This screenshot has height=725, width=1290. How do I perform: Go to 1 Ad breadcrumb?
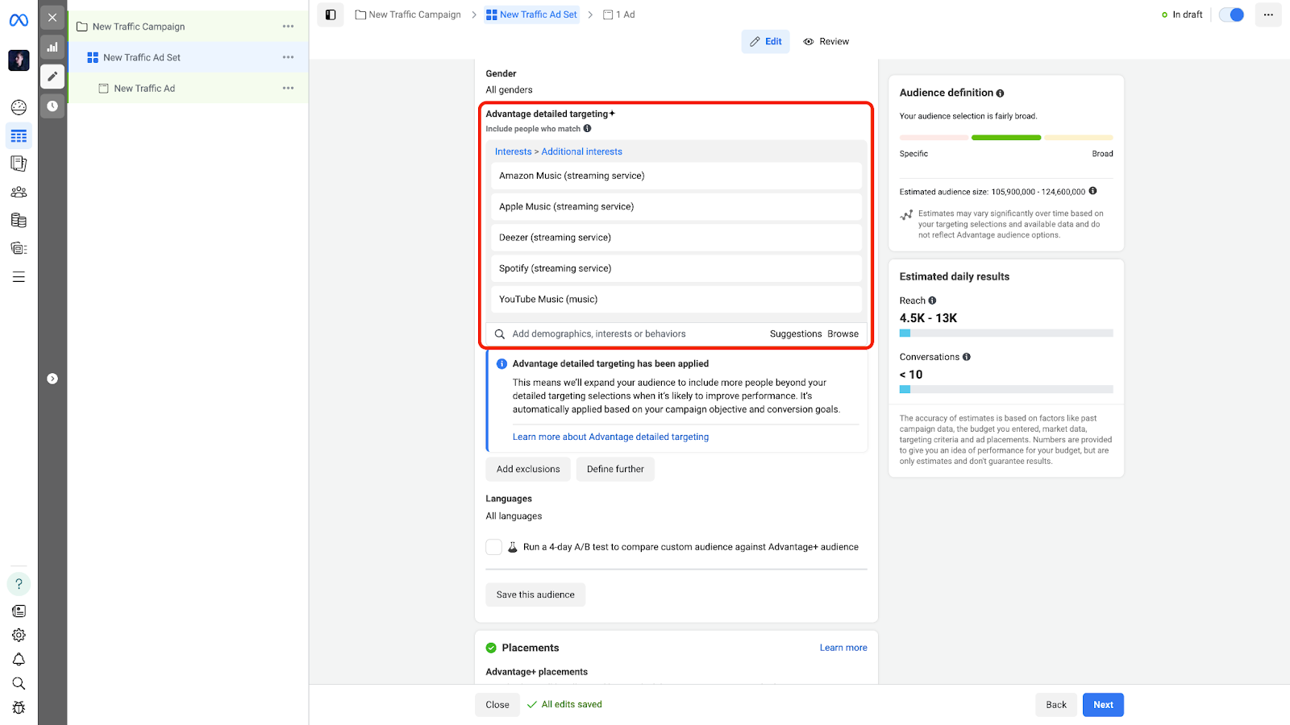(x=619, y=14)
